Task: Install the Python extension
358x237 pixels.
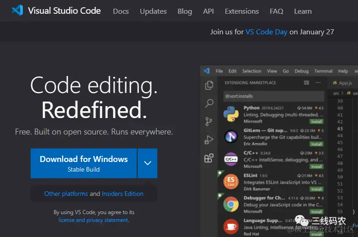Action: 316,122
